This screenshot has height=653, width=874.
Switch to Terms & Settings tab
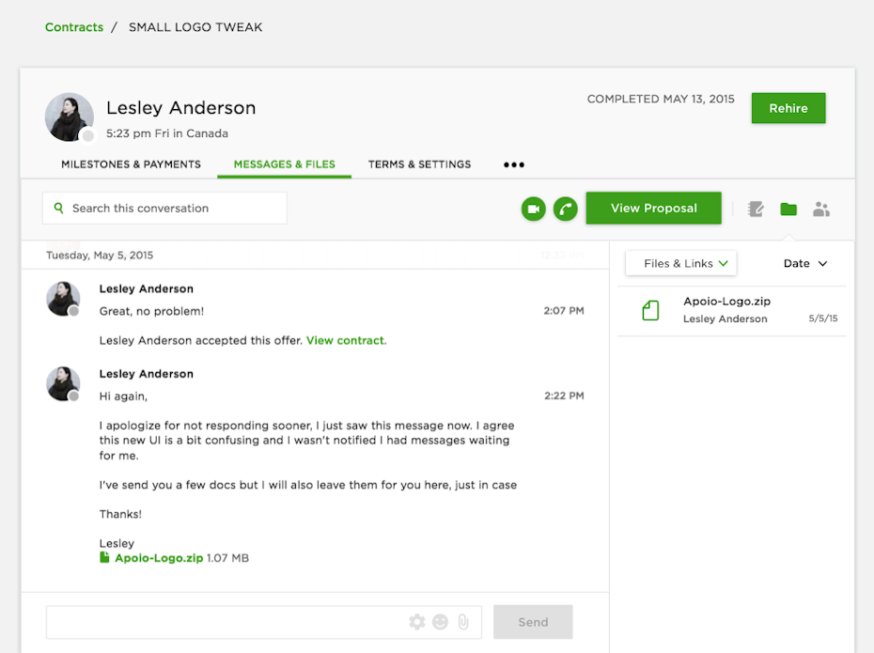click(419, 164)
